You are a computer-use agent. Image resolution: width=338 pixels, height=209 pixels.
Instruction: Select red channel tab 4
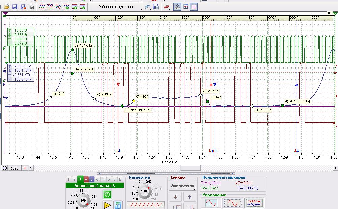point(86,179)
